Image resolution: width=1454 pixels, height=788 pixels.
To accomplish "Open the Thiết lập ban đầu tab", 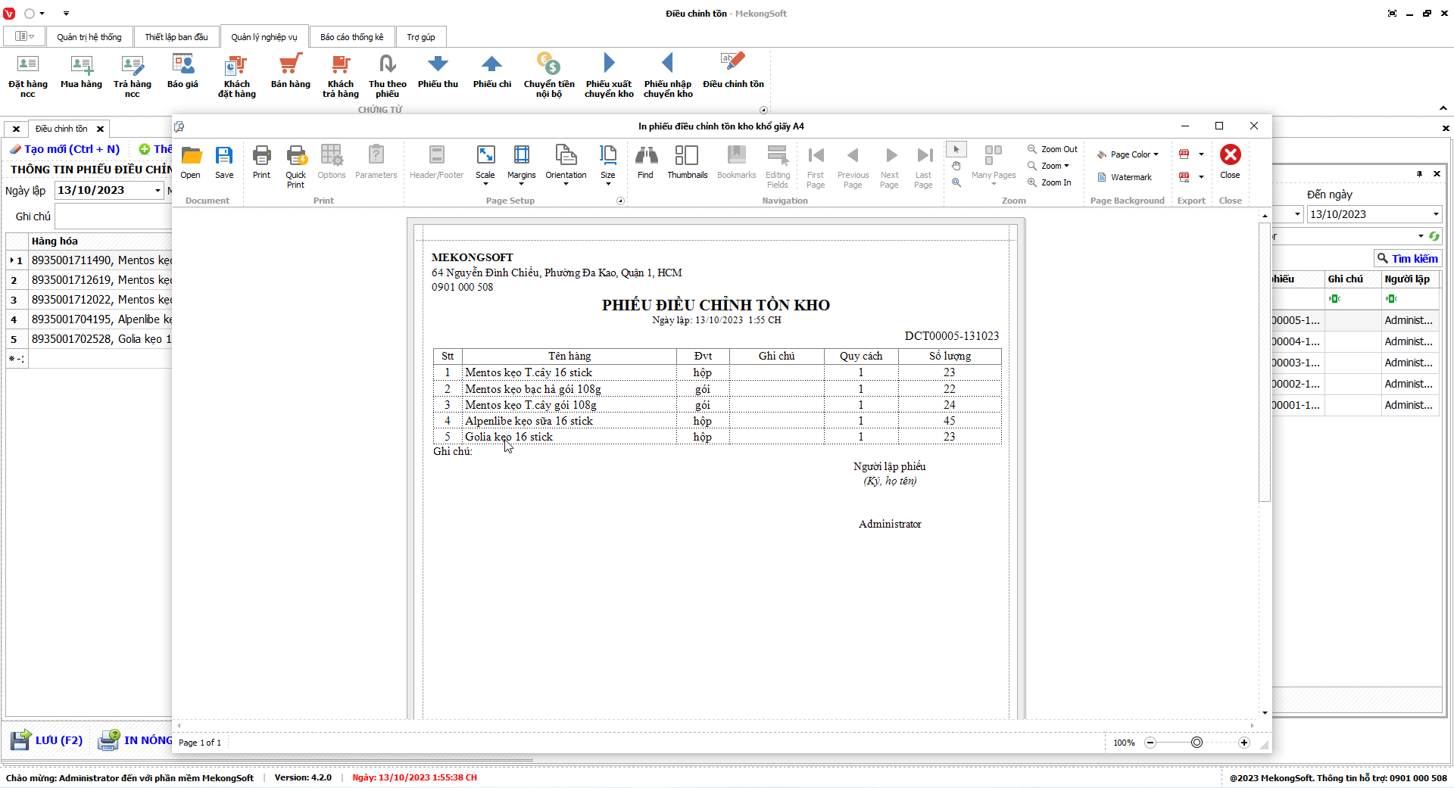I will pos(176,37).
